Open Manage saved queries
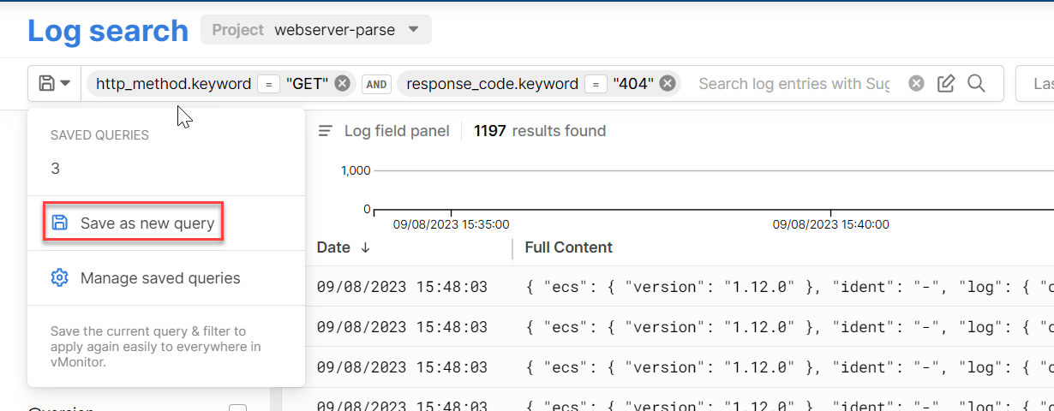 [160, 277]
